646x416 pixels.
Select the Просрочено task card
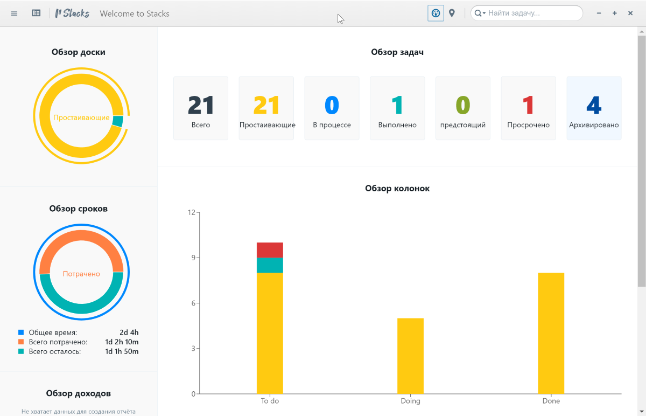coord(529,108)
